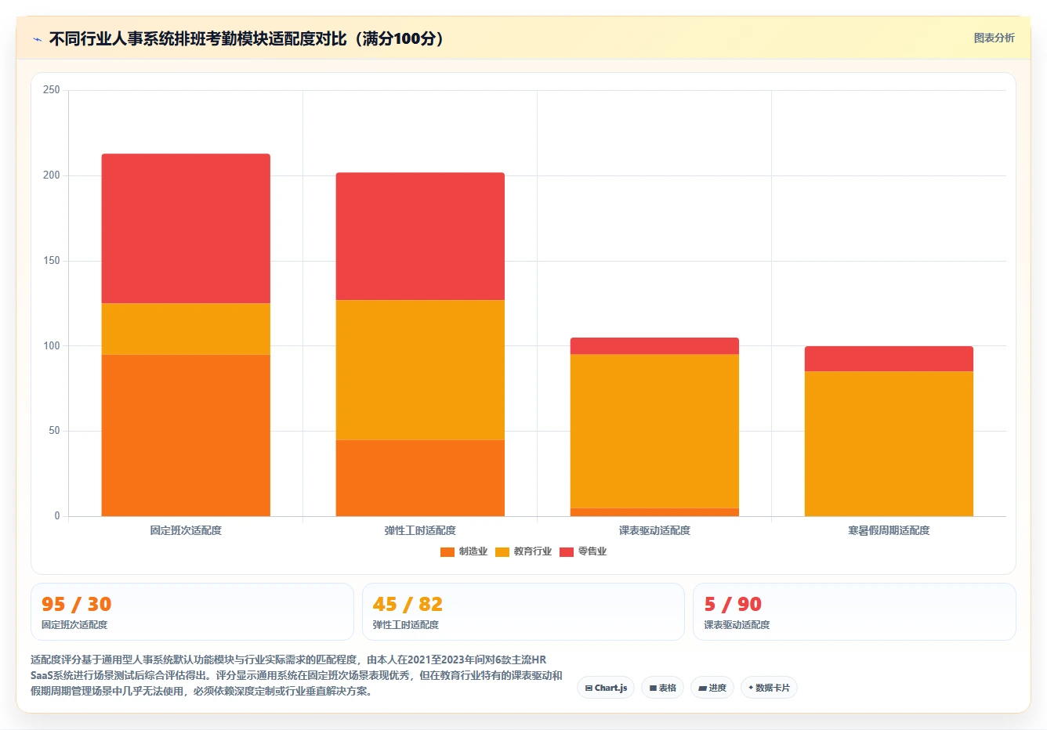This screenshot has height=730, width=1047.
Task: Toggle the 制造业 legend item
Action: [x=464, y=551]
